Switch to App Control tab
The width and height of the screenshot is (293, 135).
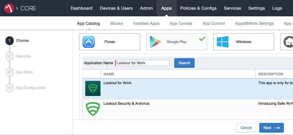pos(214,23)
